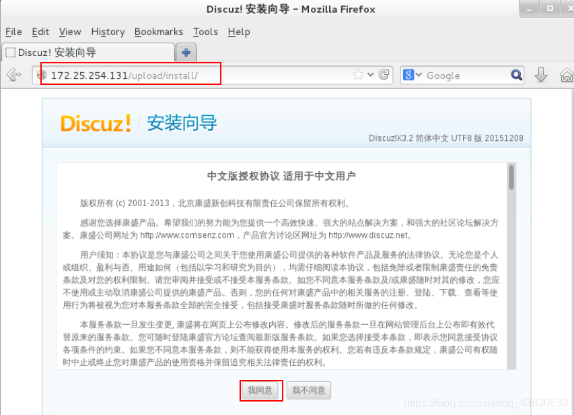Open the Tools menu
The image size is (574, 415).
click(205, 32)
